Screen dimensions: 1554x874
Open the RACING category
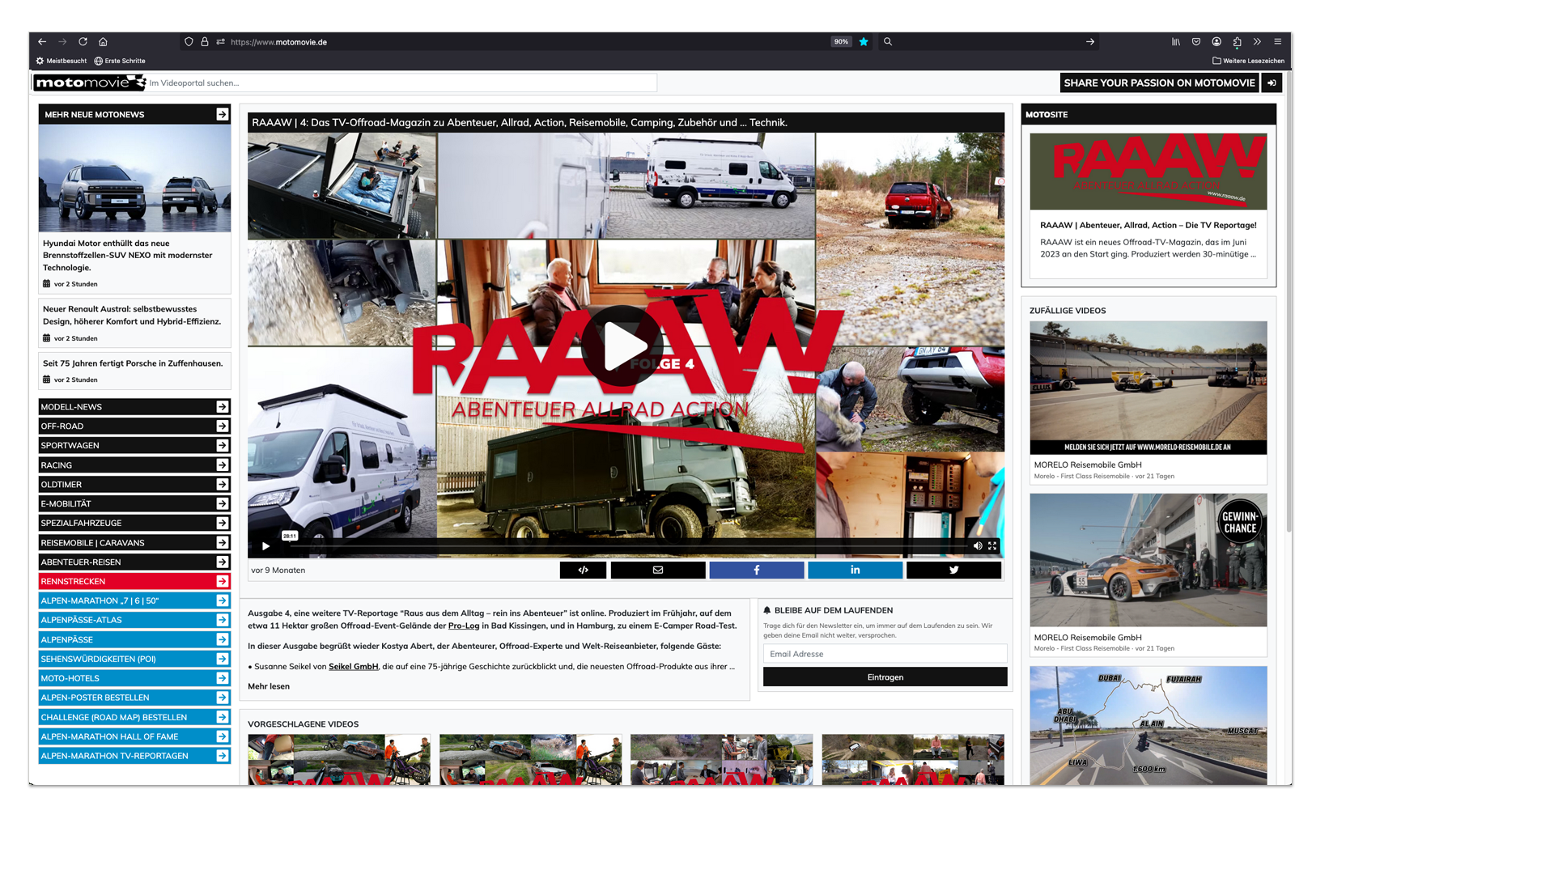pos(134,465)
